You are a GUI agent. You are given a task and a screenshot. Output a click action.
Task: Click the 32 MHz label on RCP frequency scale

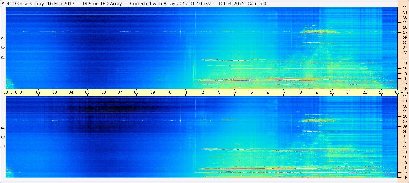click(405, 7)
